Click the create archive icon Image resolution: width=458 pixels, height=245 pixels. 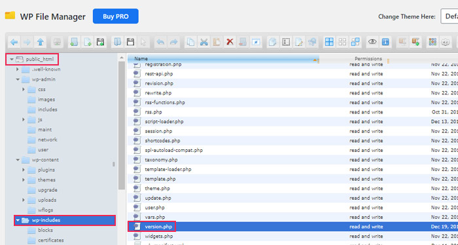[415, 42]
